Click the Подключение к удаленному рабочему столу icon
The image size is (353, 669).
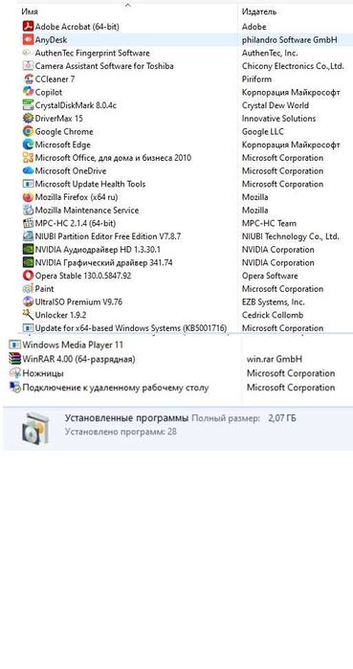[15, 388]
